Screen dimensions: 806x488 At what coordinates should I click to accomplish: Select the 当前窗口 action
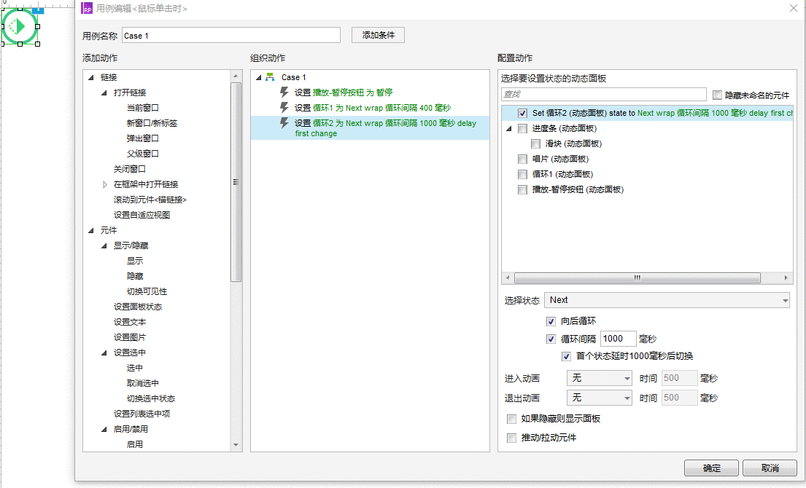(143, 108)
